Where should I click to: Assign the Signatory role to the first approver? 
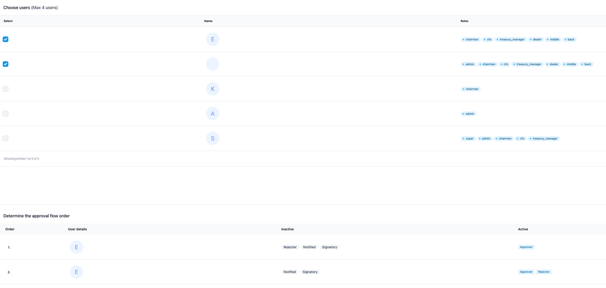(329, 247)
